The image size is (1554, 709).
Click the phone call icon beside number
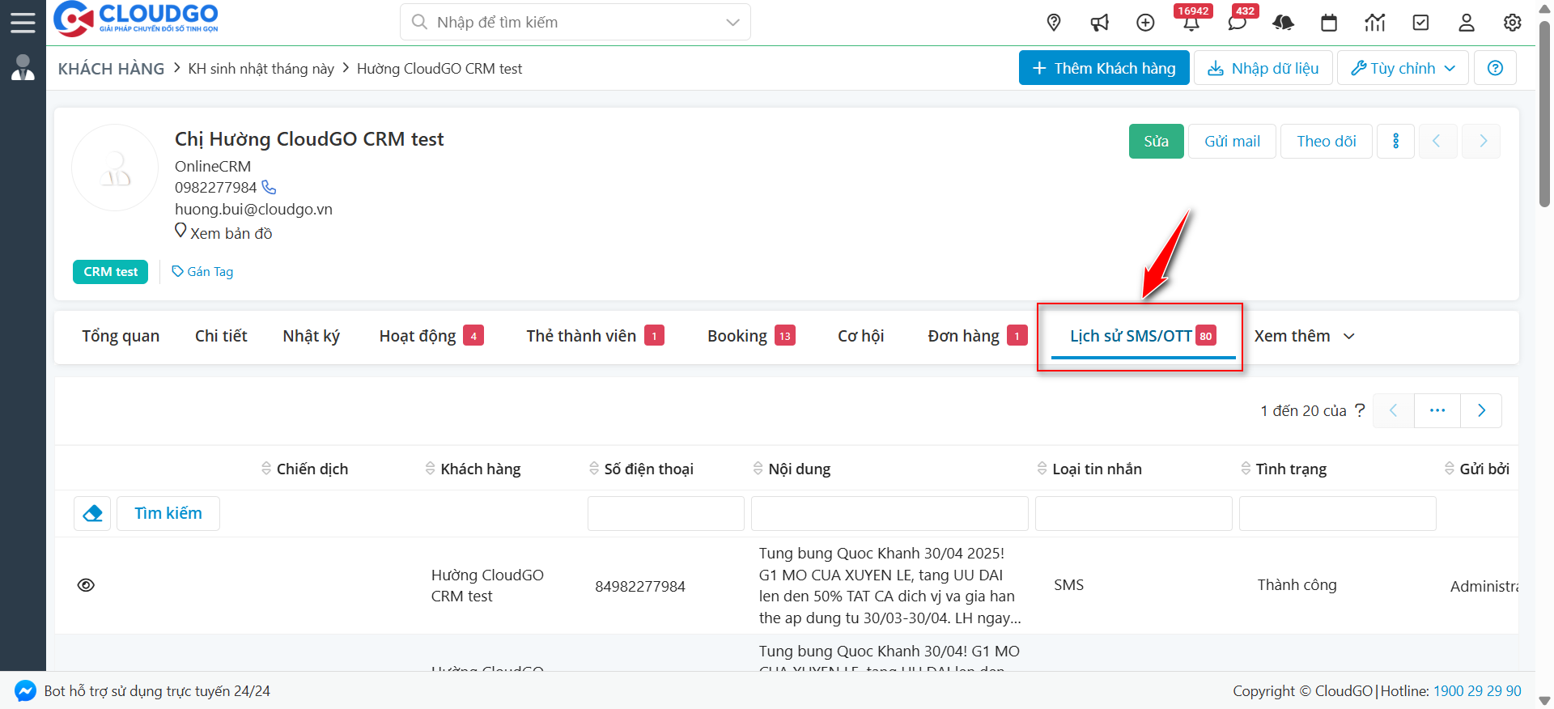[270, 188]
